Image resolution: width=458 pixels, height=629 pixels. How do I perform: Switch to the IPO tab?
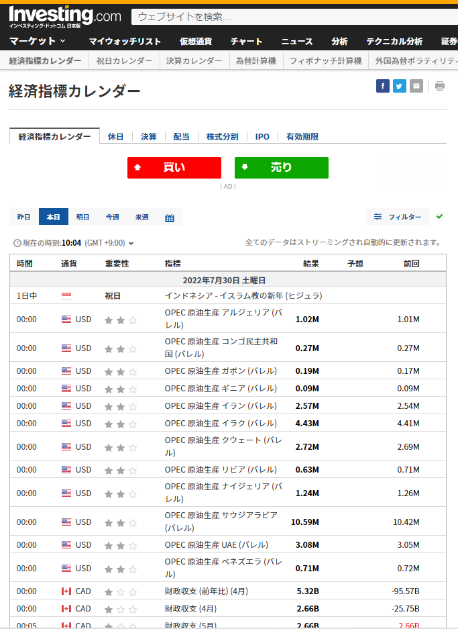pos(262,137)
